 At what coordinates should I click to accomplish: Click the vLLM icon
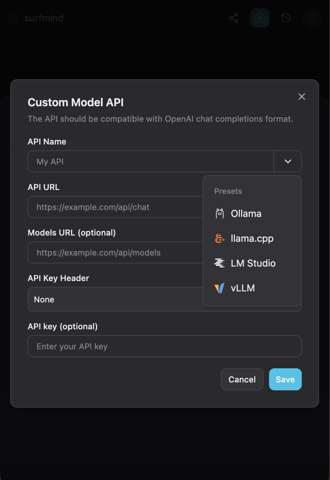click(219, 288)
